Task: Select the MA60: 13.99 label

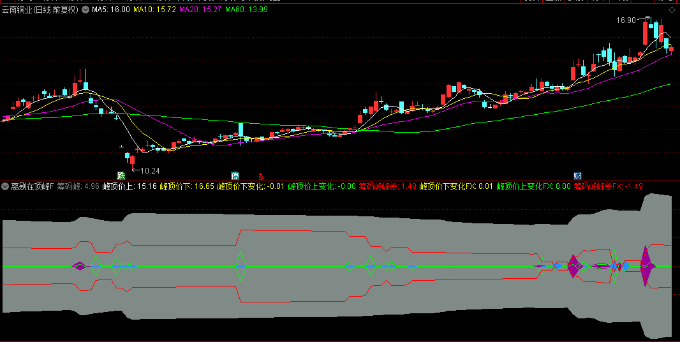Action: coord(246,10)
